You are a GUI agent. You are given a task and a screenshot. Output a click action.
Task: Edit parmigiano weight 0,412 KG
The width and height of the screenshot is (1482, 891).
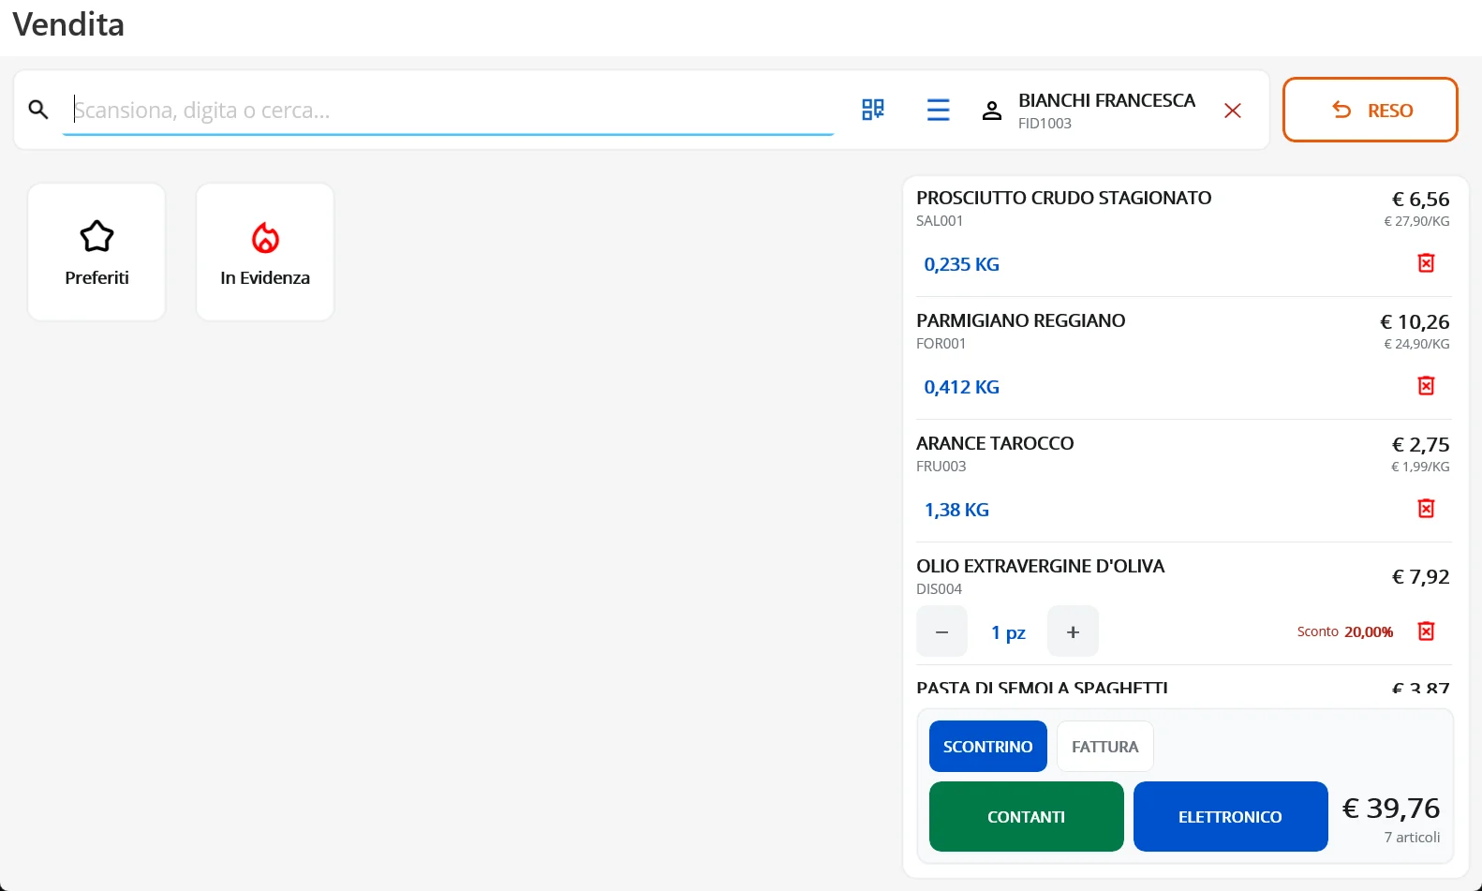(x=961, y=387)
